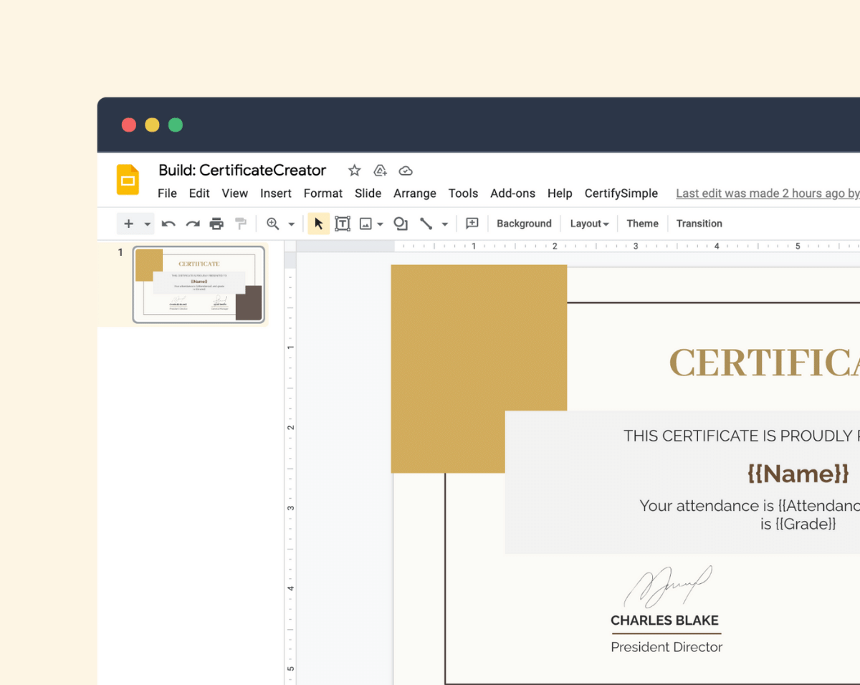Expand the Layout dropdown
860x685 pixels.
589,224
